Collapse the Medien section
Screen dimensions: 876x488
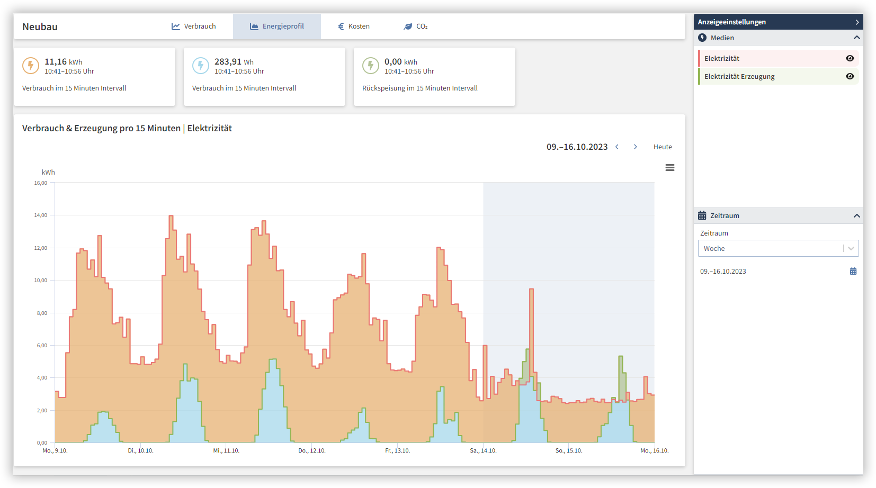[x=856, y=38]
